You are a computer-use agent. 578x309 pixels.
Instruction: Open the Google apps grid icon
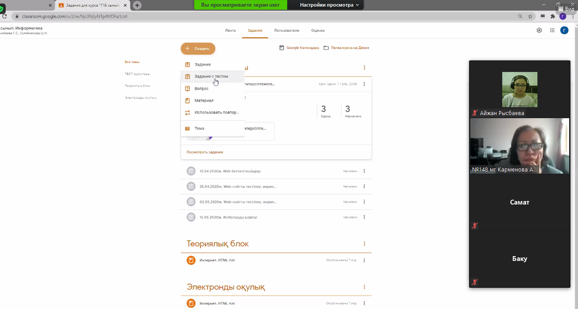(552, 30)
